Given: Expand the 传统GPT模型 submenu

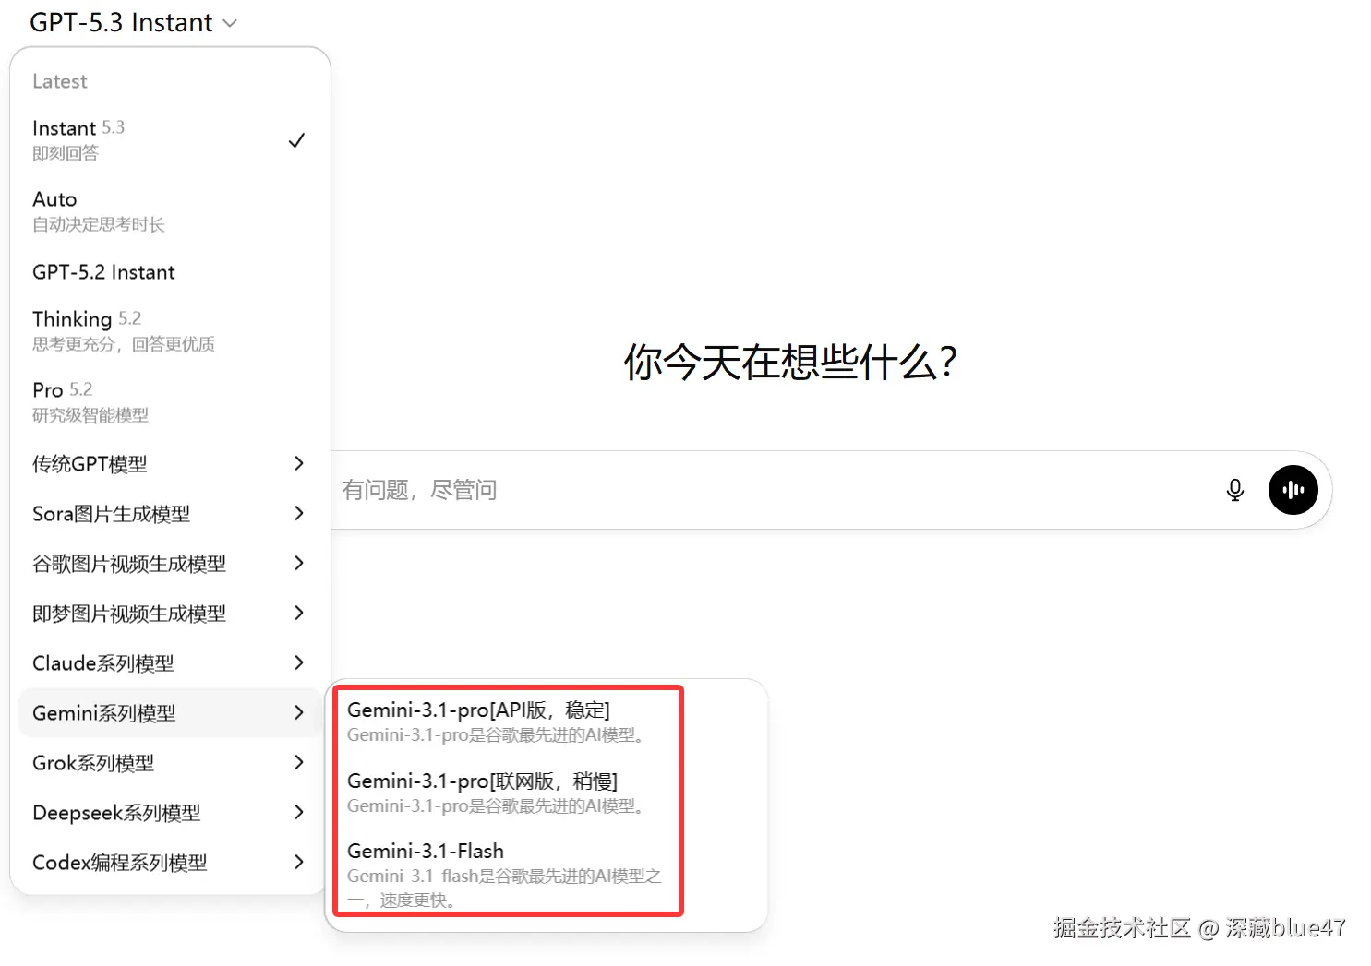Looking at the screenshot, I should (170, 463).
